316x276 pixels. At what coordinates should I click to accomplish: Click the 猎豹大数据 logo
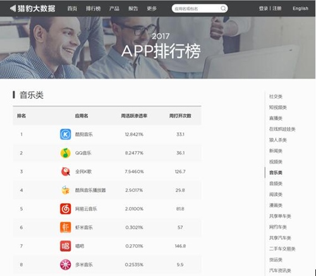tap(33, 8)
